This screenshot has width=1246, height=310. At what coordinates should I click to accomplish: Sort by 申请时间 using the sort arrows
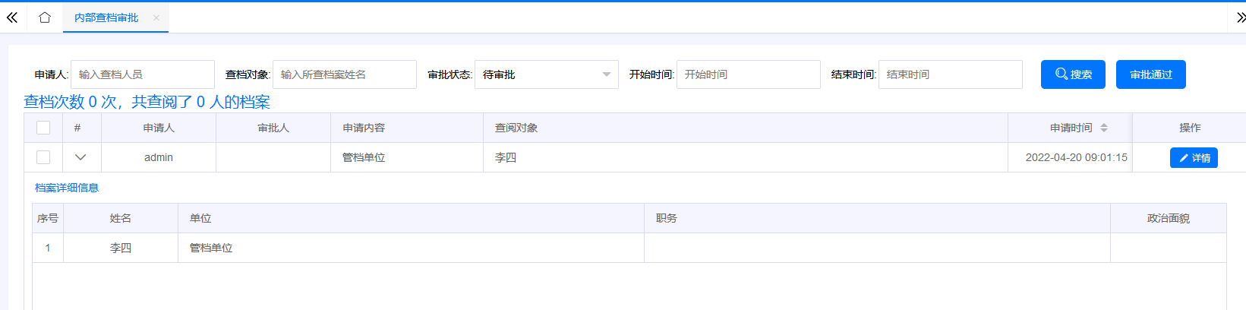pos(1103,128)
